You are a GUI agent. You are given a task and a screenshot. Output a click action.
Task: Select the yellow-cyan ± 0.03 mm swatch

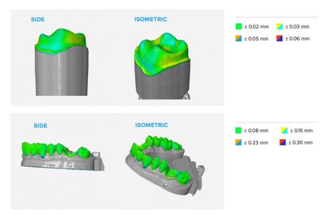coord(279,27)
